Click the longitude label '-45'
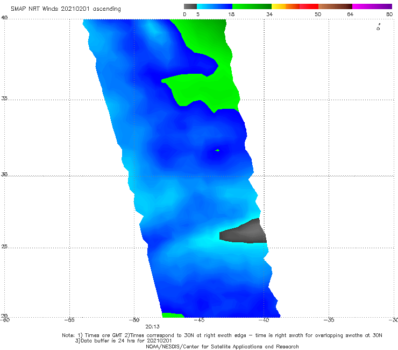Screen dimensions: 398x350 point(199,320)
